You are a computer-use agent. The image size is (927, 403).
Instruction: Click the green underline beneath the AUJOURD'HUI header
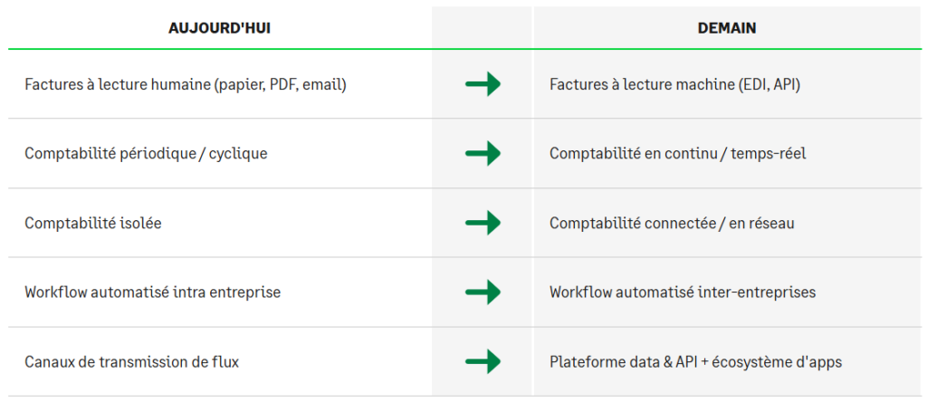click(x=219, y=49)
